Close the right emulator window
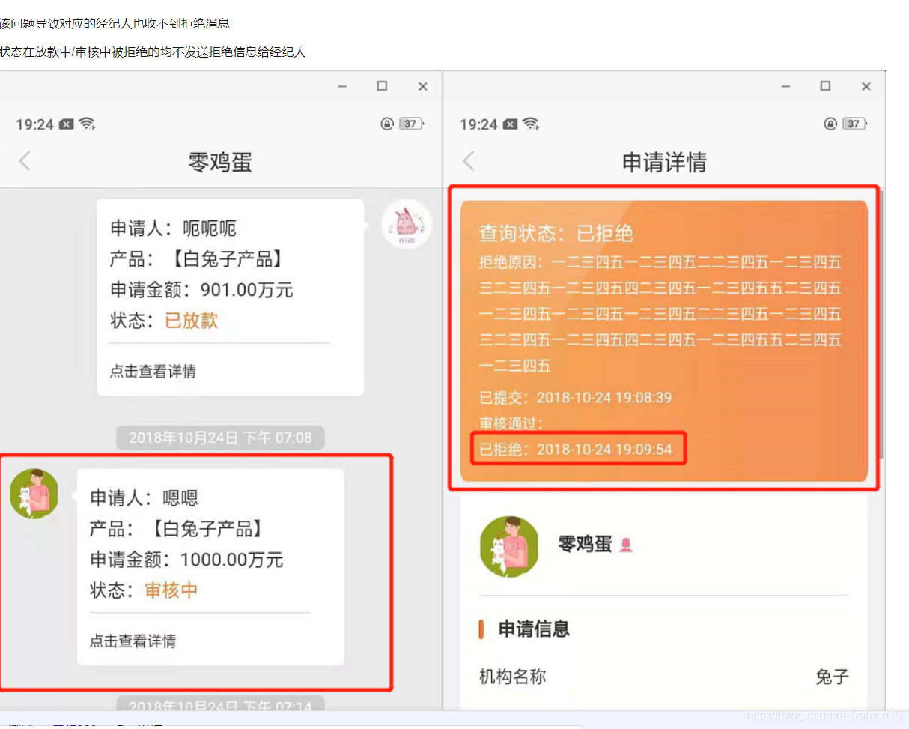The image size is (909, 729). 866,87
